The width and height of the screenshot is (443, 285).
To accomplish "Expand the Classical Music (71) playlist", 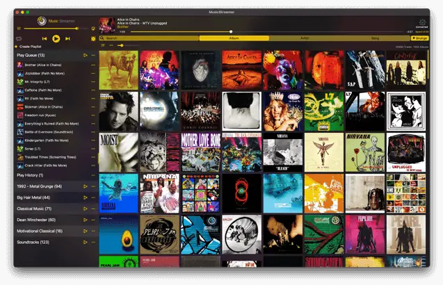I will click(x=34, y=209).
